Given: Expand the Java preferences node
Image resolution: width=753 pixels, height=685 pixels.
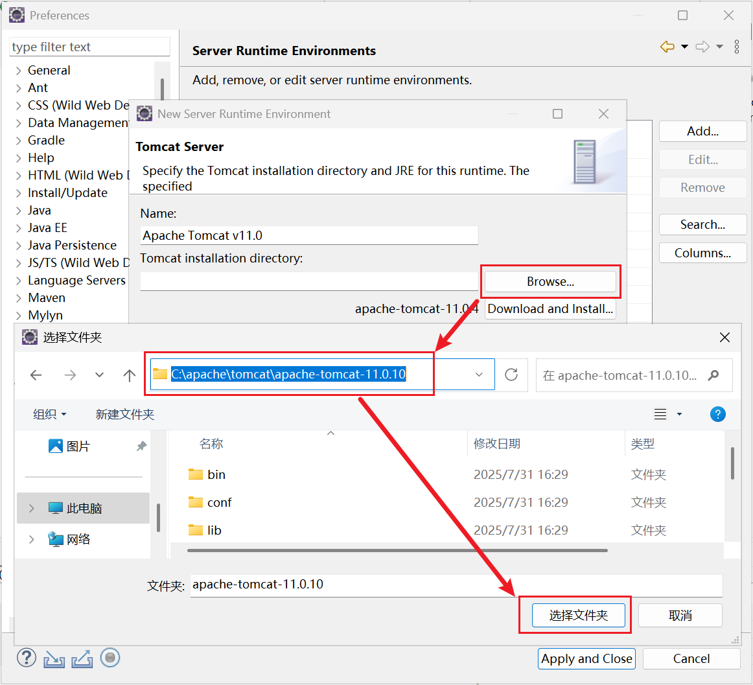Looking at the screenshot, I should pyautogui.click(x=19, y=211).
